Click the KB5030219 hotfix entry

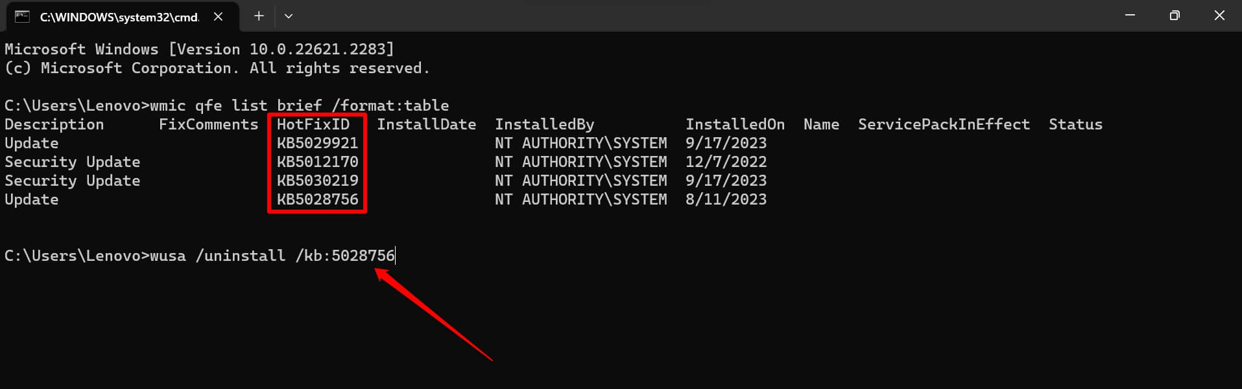click(x=316, y=181)
